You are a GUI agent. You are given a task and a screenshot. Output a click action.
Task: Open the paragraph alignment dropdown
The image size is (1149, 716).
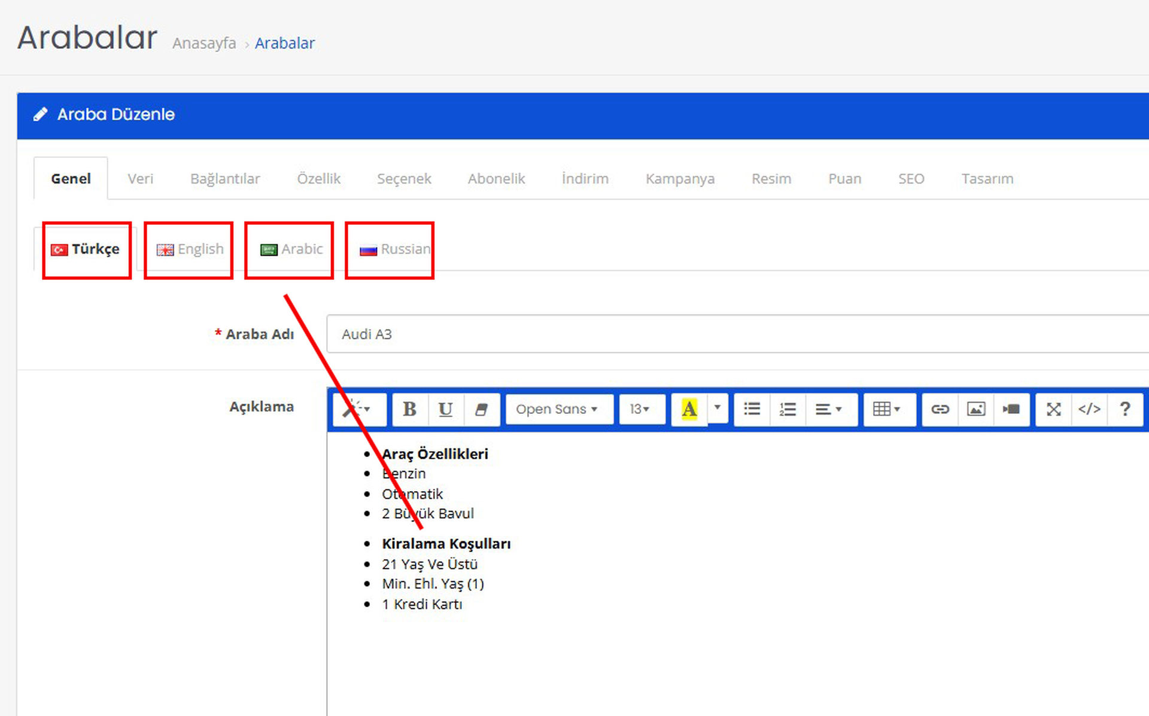pyautogui.click(x=829, y=409)
